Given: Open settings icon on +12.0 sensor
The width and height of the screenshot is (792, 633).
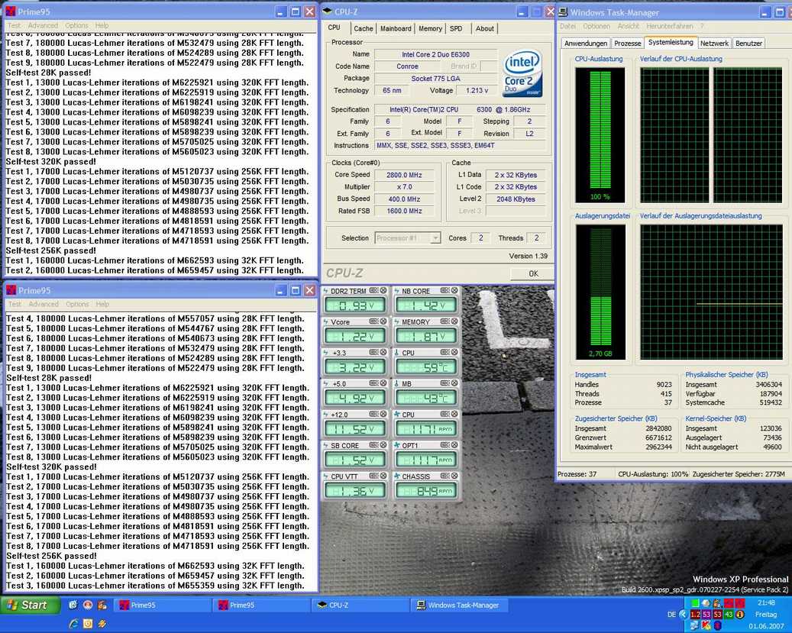Looking at the screenshot, I should [373, 414].
